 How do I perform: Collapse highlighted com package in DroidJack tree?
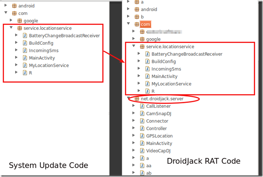[x=128, y=23]
